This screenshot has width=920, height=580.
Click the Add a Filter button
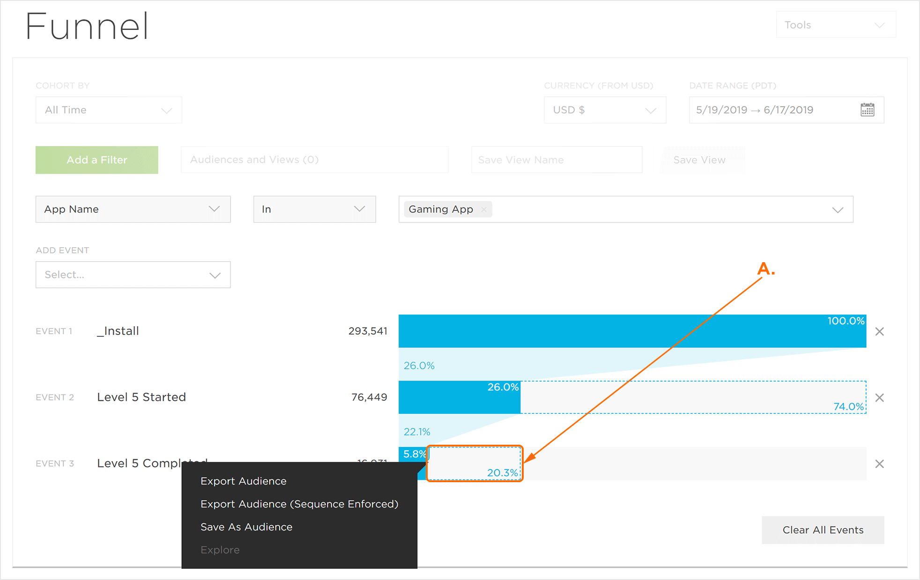click(97, 160)
